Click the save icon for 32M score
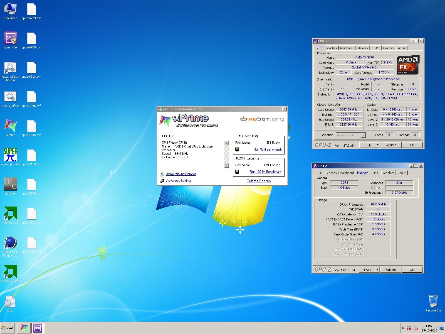Screen dimensions: 445x334 click(x=237, y=149)
